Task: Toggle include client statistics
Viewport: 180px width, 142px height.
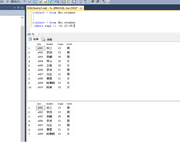Action: 57,1
